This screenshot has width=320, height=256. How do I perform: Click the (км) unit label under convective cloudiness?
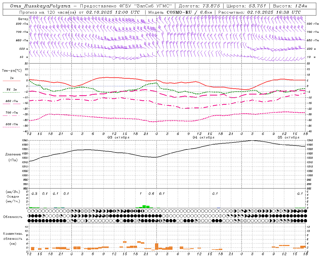(x=13, y=243)
